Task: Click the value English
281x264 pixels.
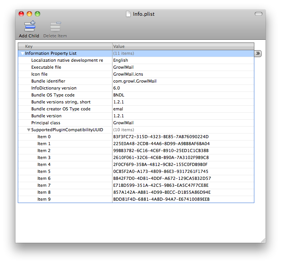Action: 121,60
